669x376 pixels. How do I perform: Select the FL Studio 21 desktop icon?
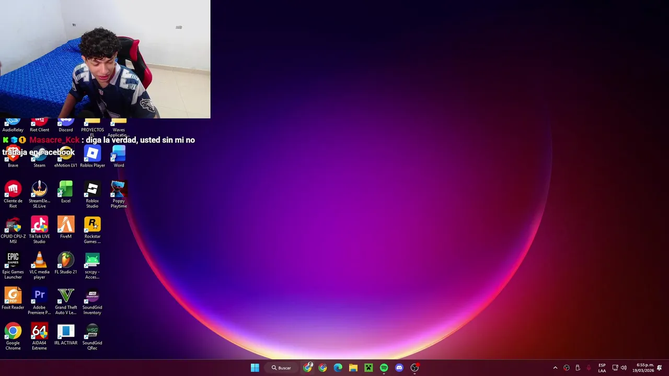[x=66, y=263]
